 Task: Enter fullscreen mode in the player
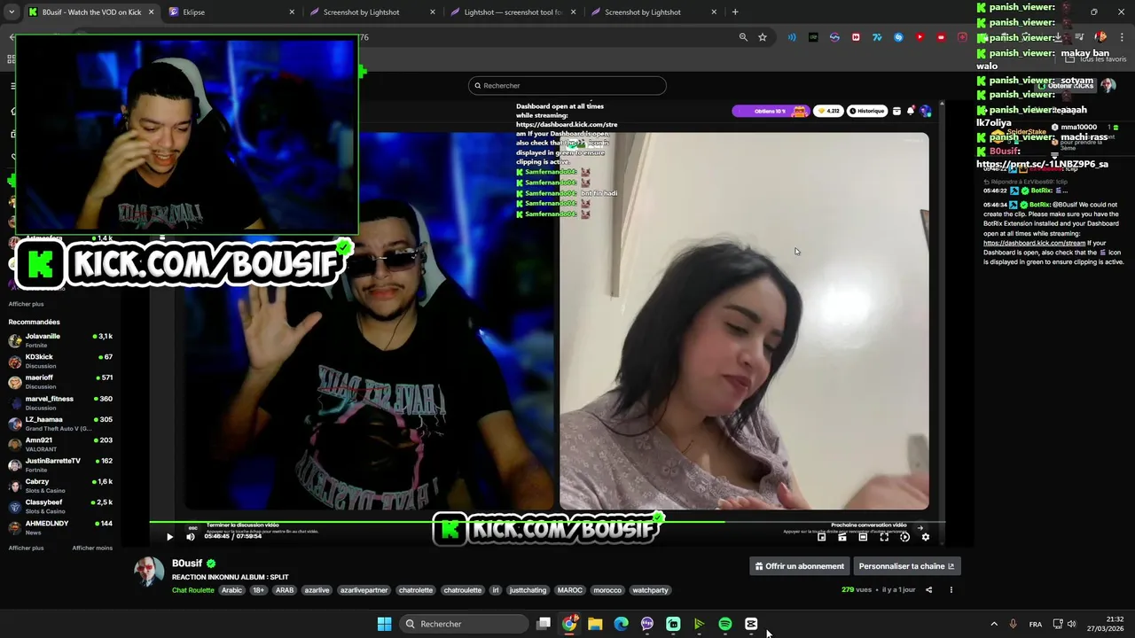coord(884,537)
